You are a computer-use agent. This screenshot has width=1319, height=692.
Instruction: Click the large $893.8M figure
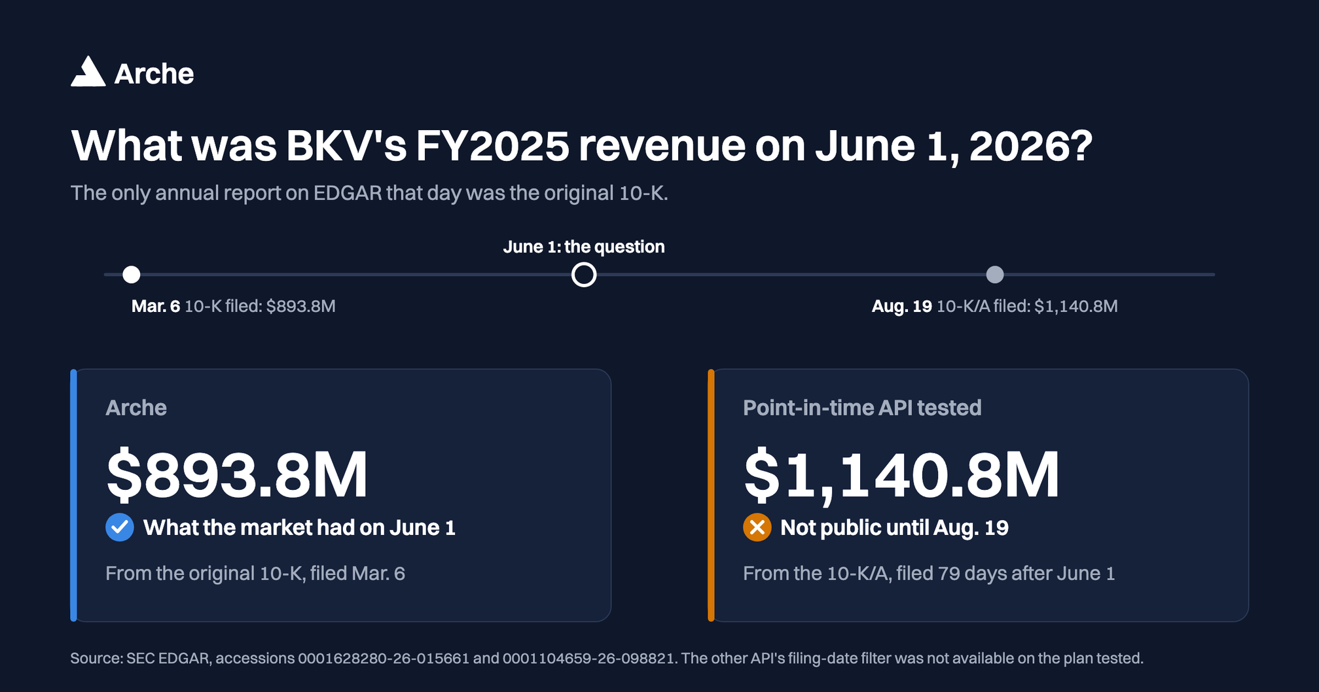[x=237, y=475]
